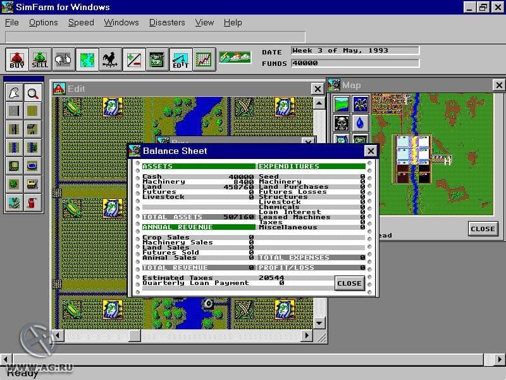Close Balance Sheet with title bar X

371,151
